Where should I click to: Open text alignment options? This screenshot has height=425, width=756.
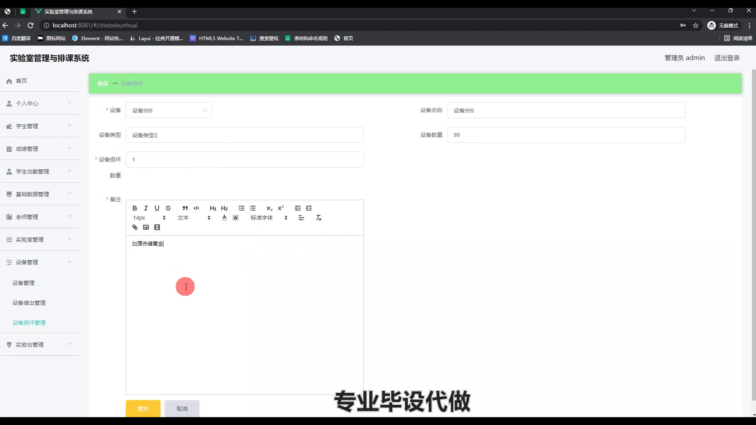[301, 218]
